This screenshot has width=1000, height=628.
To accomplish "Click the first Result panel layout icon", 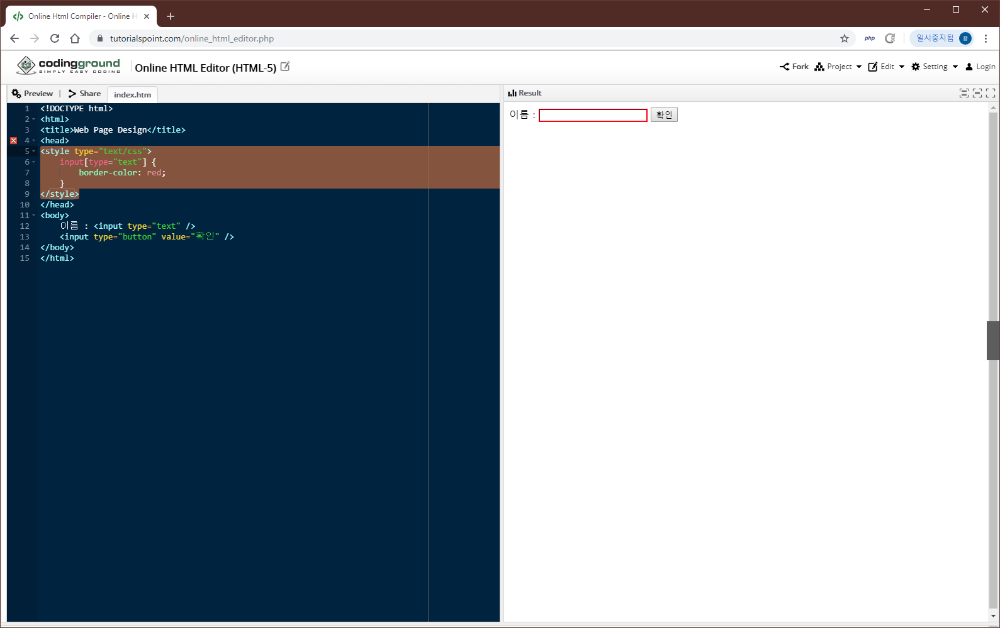I will tap(963, 93).
